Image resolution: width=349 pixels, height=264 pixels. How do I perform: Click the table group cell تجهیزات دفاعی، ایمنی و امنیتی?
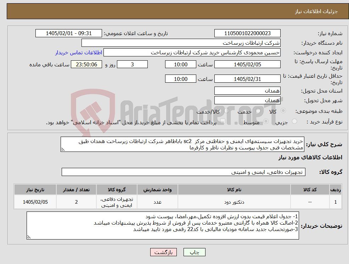(117, 202)
